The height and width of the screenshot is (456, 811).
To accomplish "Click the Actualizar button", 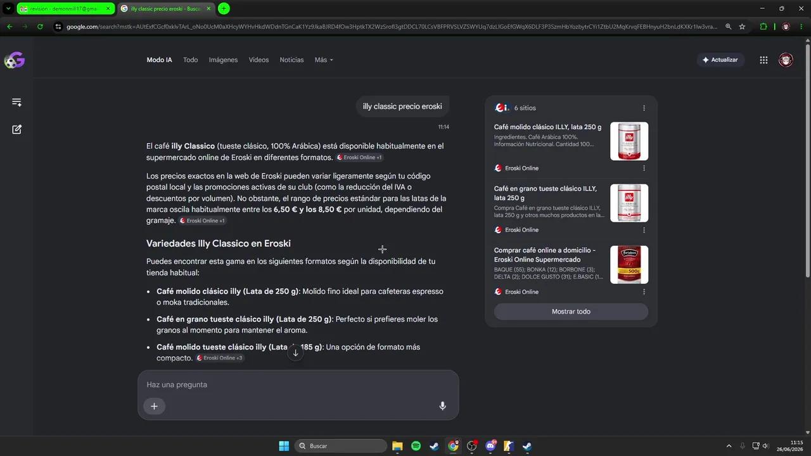I will [x=720, y=60].
